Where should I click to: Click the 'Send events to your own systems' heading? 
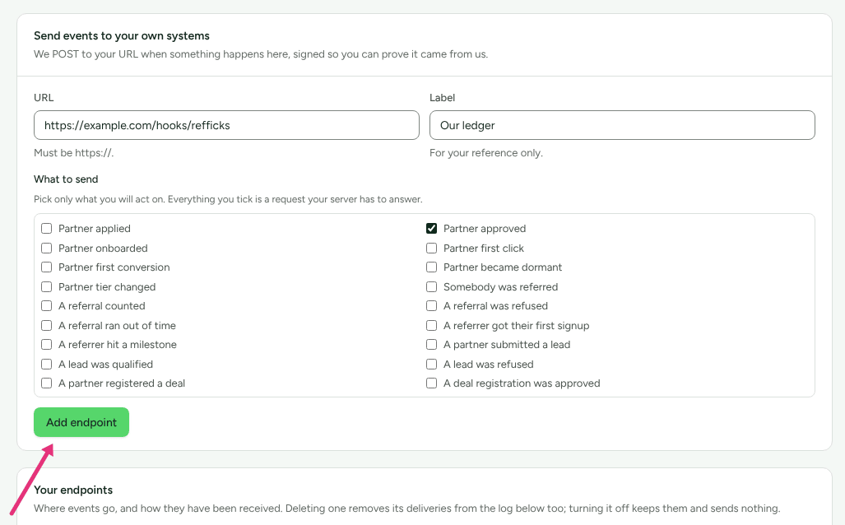pyautogui.click(x=122, y=35)
